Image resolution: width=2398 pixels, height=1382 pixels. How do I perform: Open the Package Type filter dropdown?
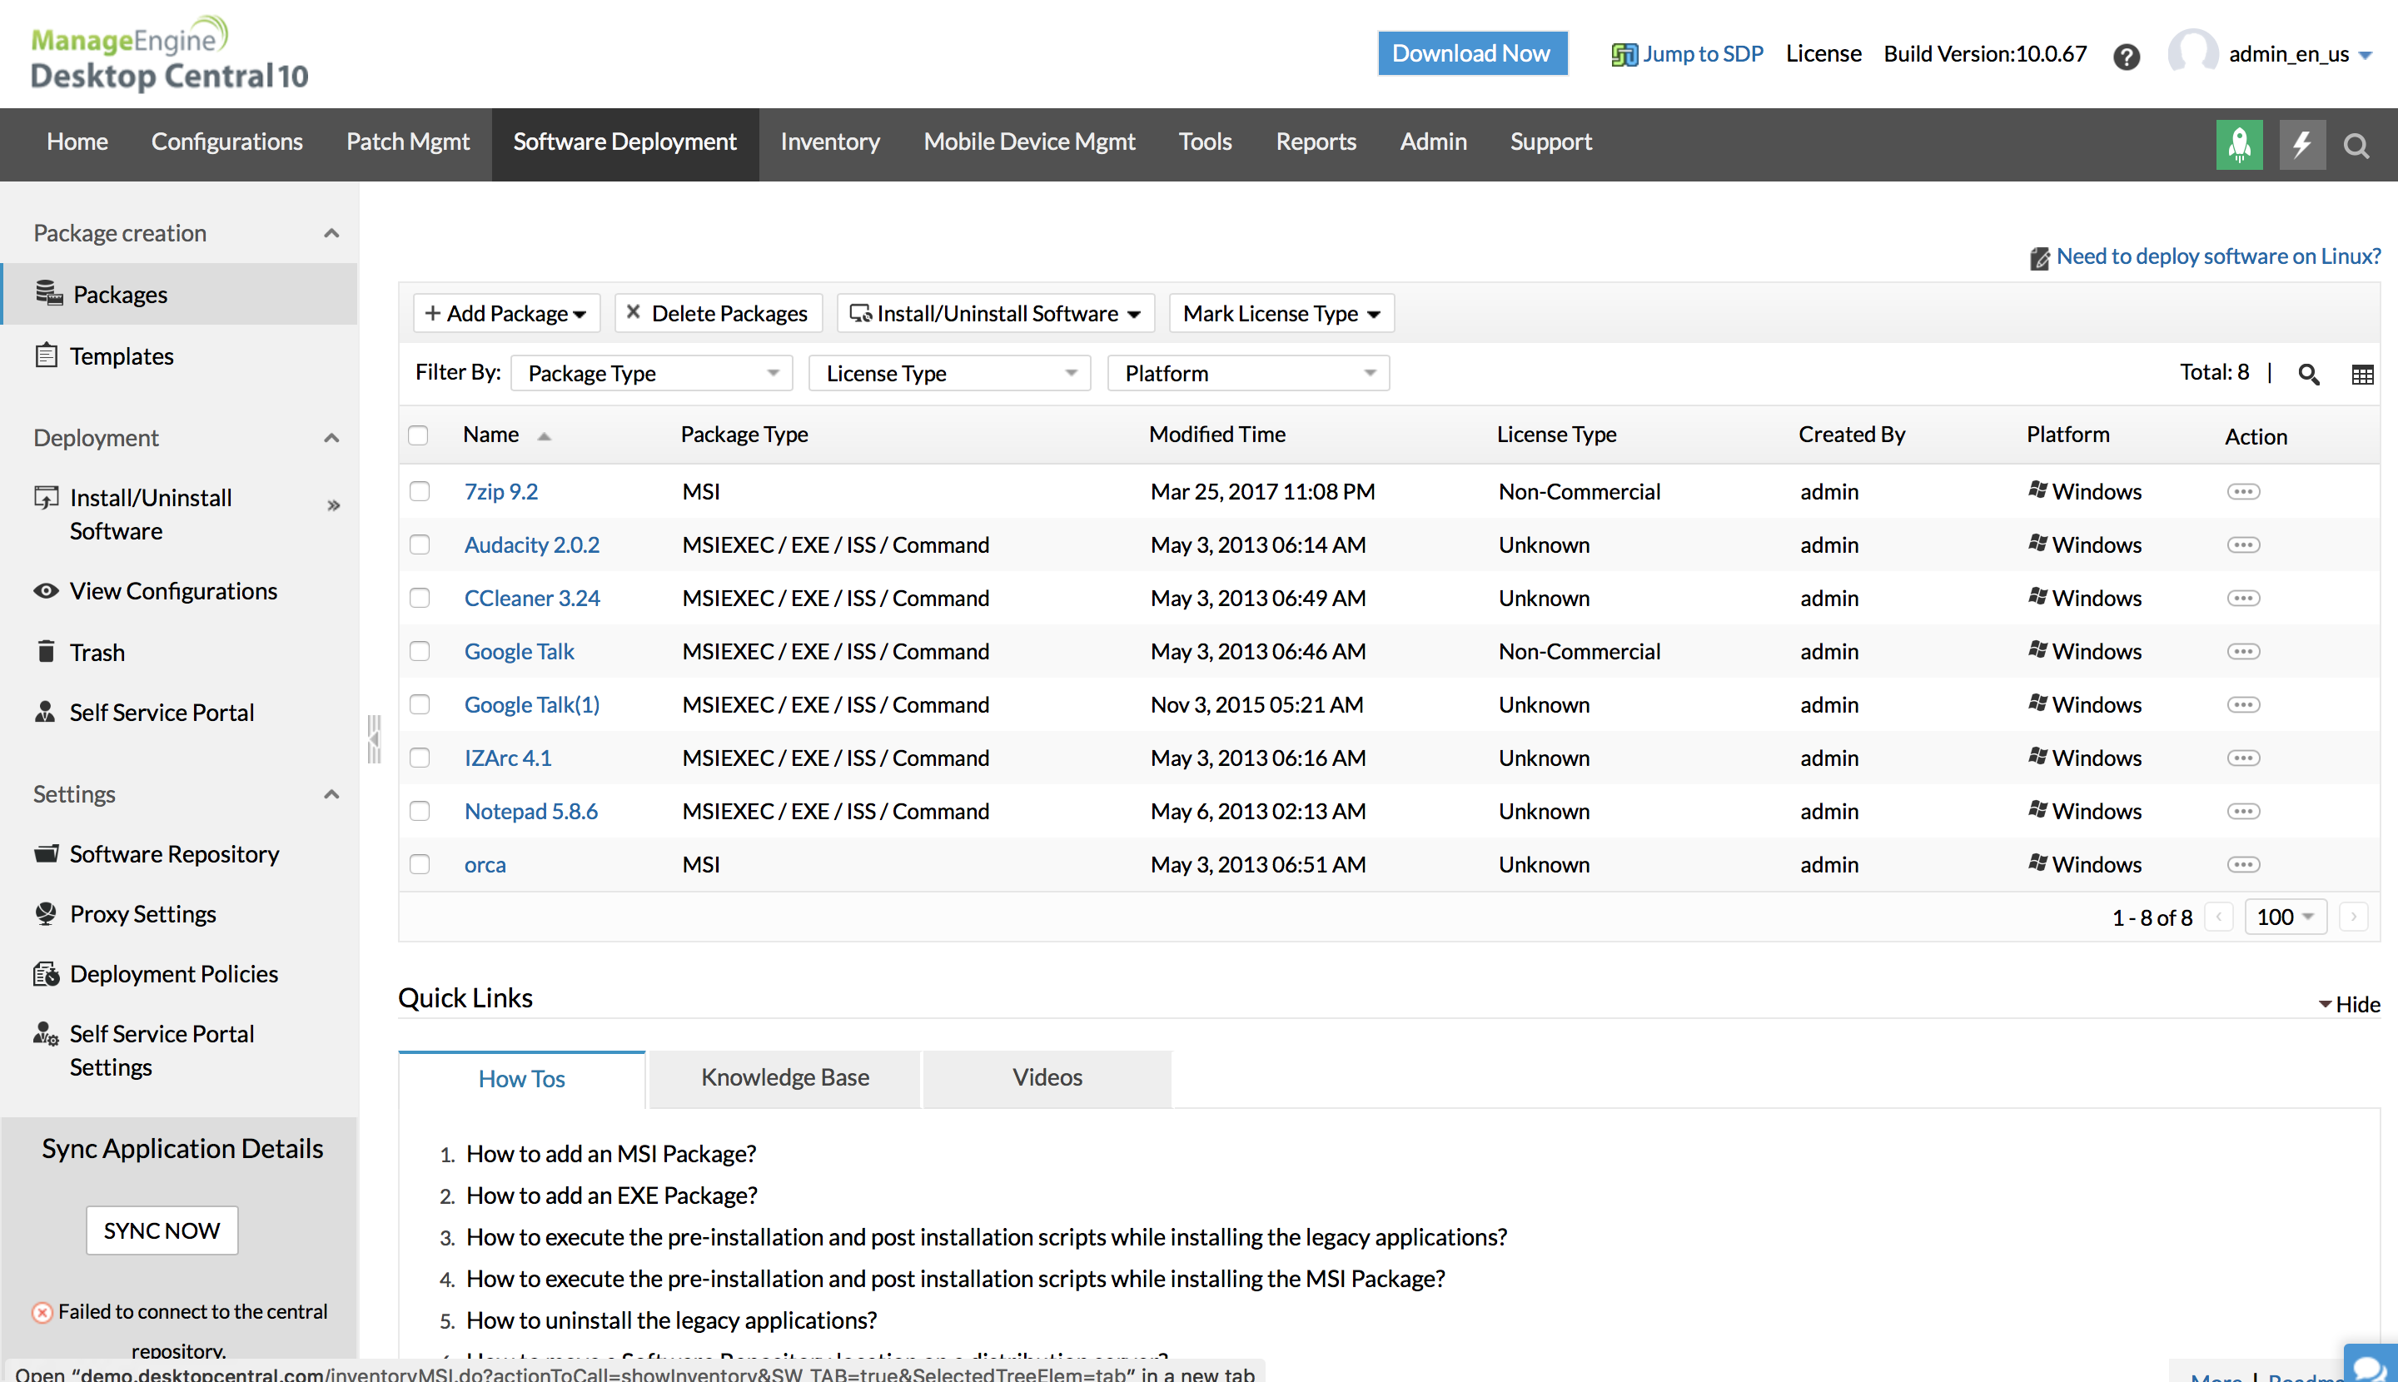(x=651, y=374)
